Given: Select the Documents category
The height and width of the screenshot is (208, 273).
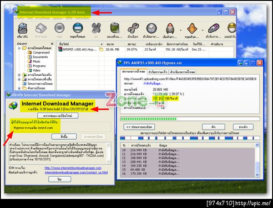Looking at the screenshot, I should (40, 57).
